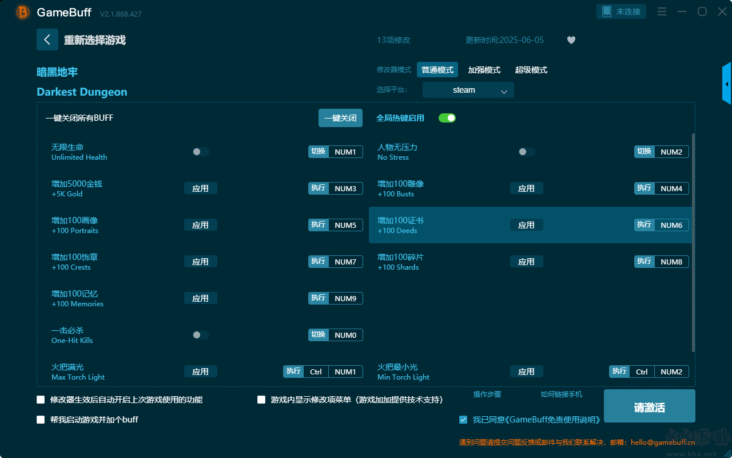The height and width of the screenshot is (458, 732).
Task: Open the 操作步骤 link
Action: [487, 394]
